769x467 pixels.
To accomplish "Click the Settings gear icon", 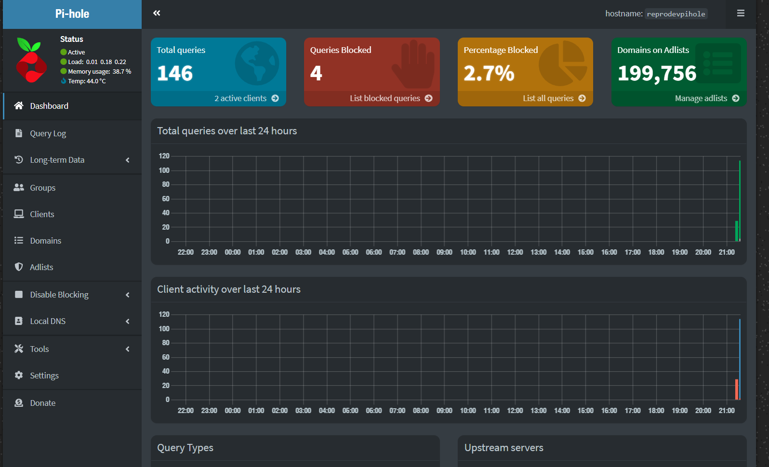I will pos(19,375).
